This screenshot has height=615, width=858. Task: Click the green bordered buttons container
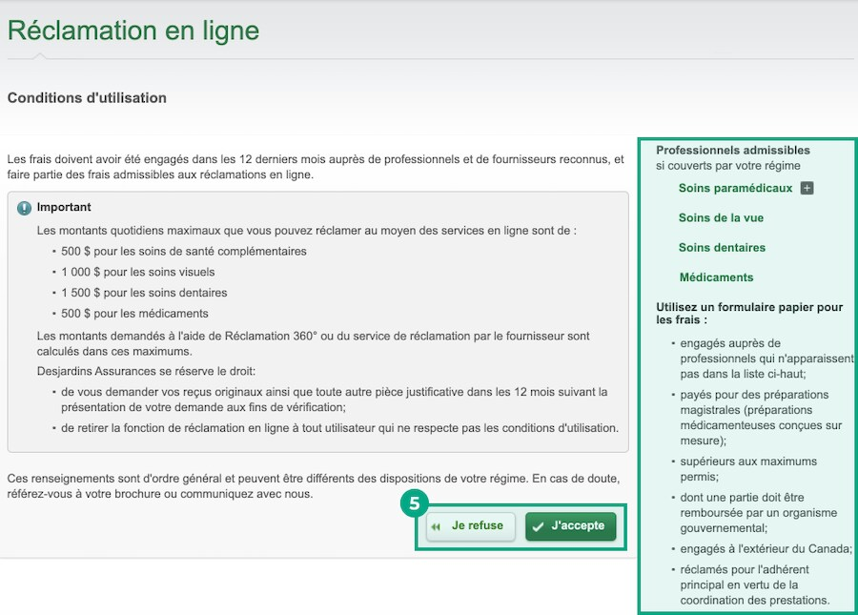pos(521,525)
